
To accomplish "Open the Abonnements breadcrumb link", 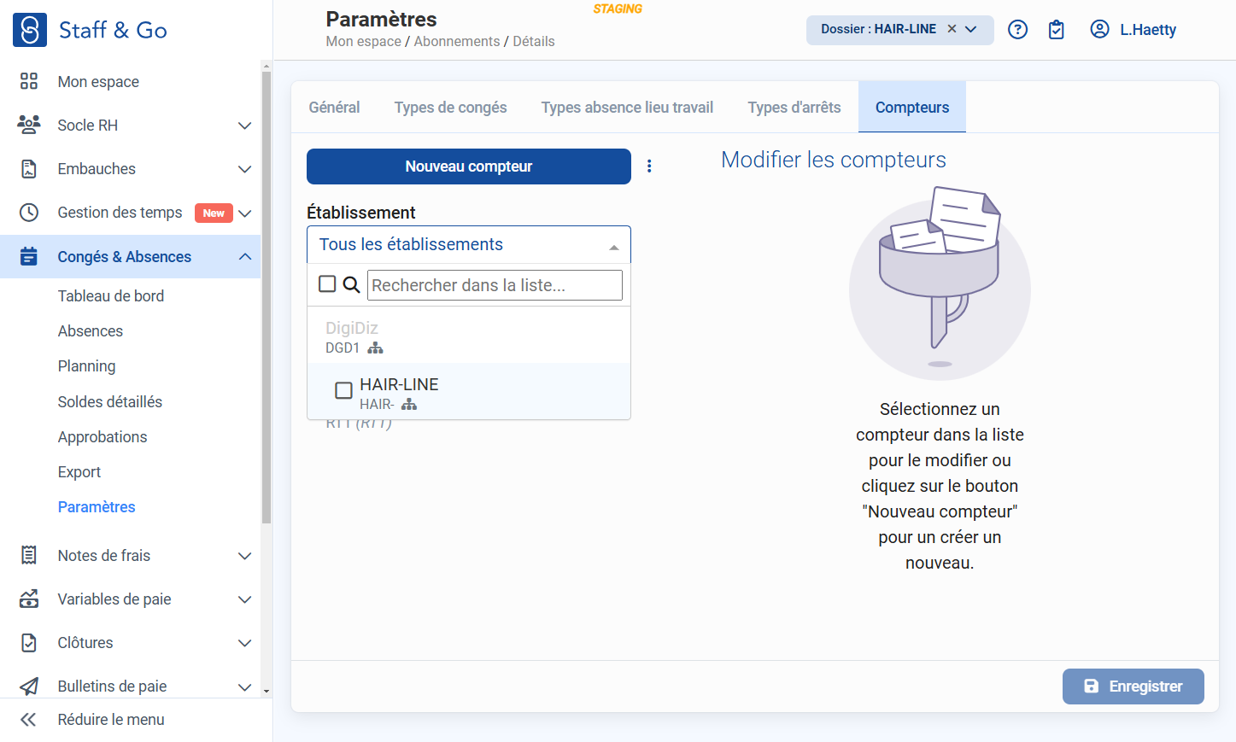I will pyautogui.click(x=457, y=41).
